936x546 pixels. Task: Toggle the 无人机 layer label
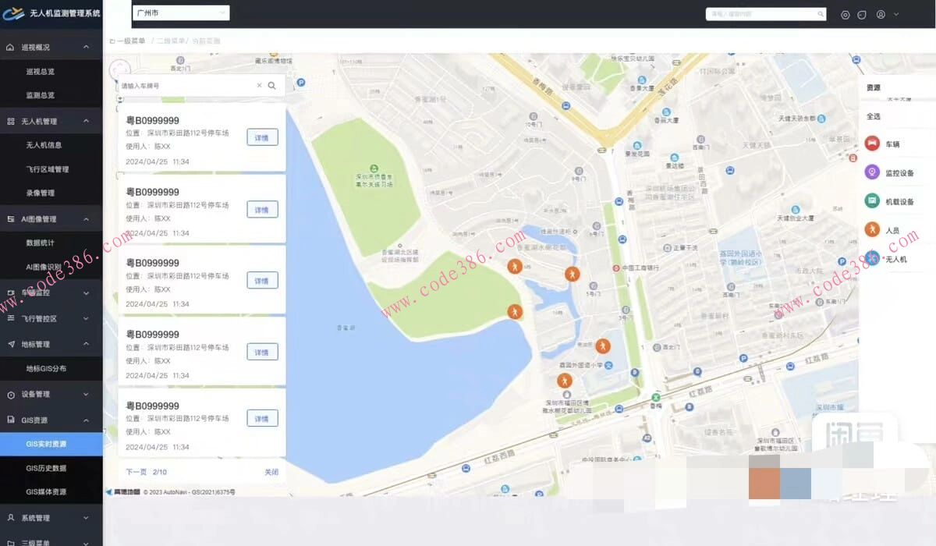click(896, 258)
